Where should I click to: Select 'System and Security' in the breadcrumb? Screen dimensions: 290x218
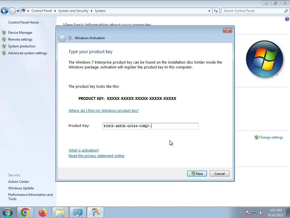pos(73,11)
